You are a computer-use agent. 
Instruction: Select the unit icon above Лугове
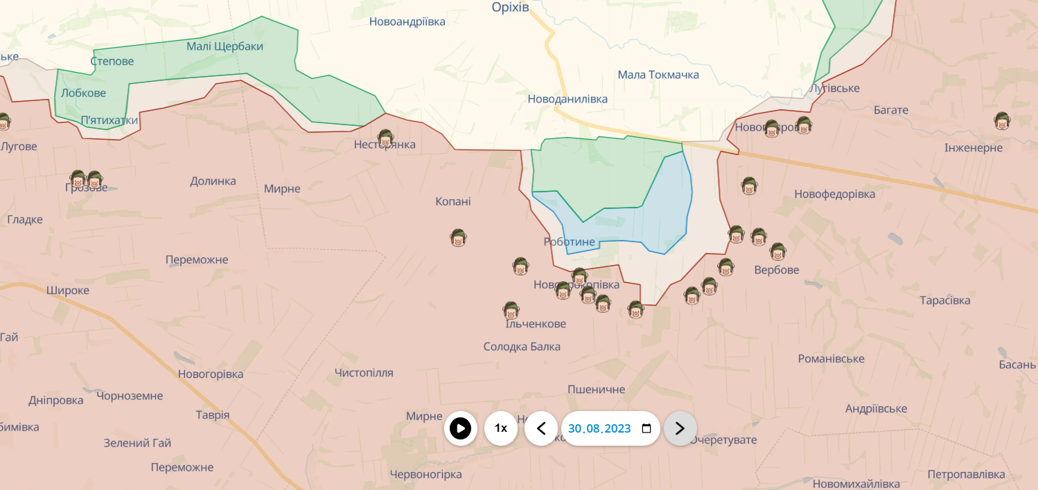coord(3,122)
